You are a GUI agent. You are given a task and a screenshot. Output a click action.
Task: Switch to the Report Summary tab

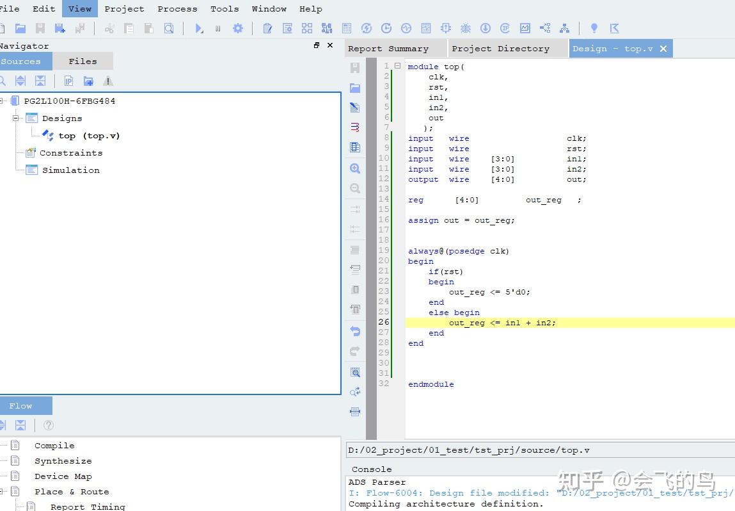[388, 49]
